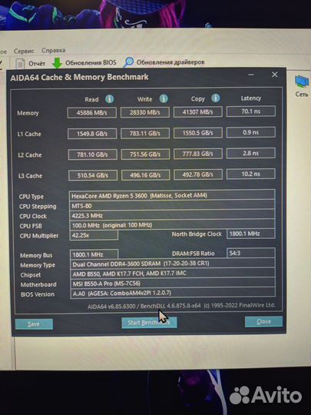Click the DRAM:FSB Ratio value 54:3
This screenshot has width=311, height=415.
(x=250, y=253)
